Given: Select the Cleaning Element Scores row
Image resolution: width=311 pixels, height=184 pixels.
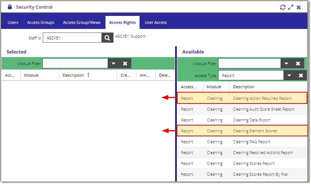Looking at the screenshot, I should [x=242, y=131].
